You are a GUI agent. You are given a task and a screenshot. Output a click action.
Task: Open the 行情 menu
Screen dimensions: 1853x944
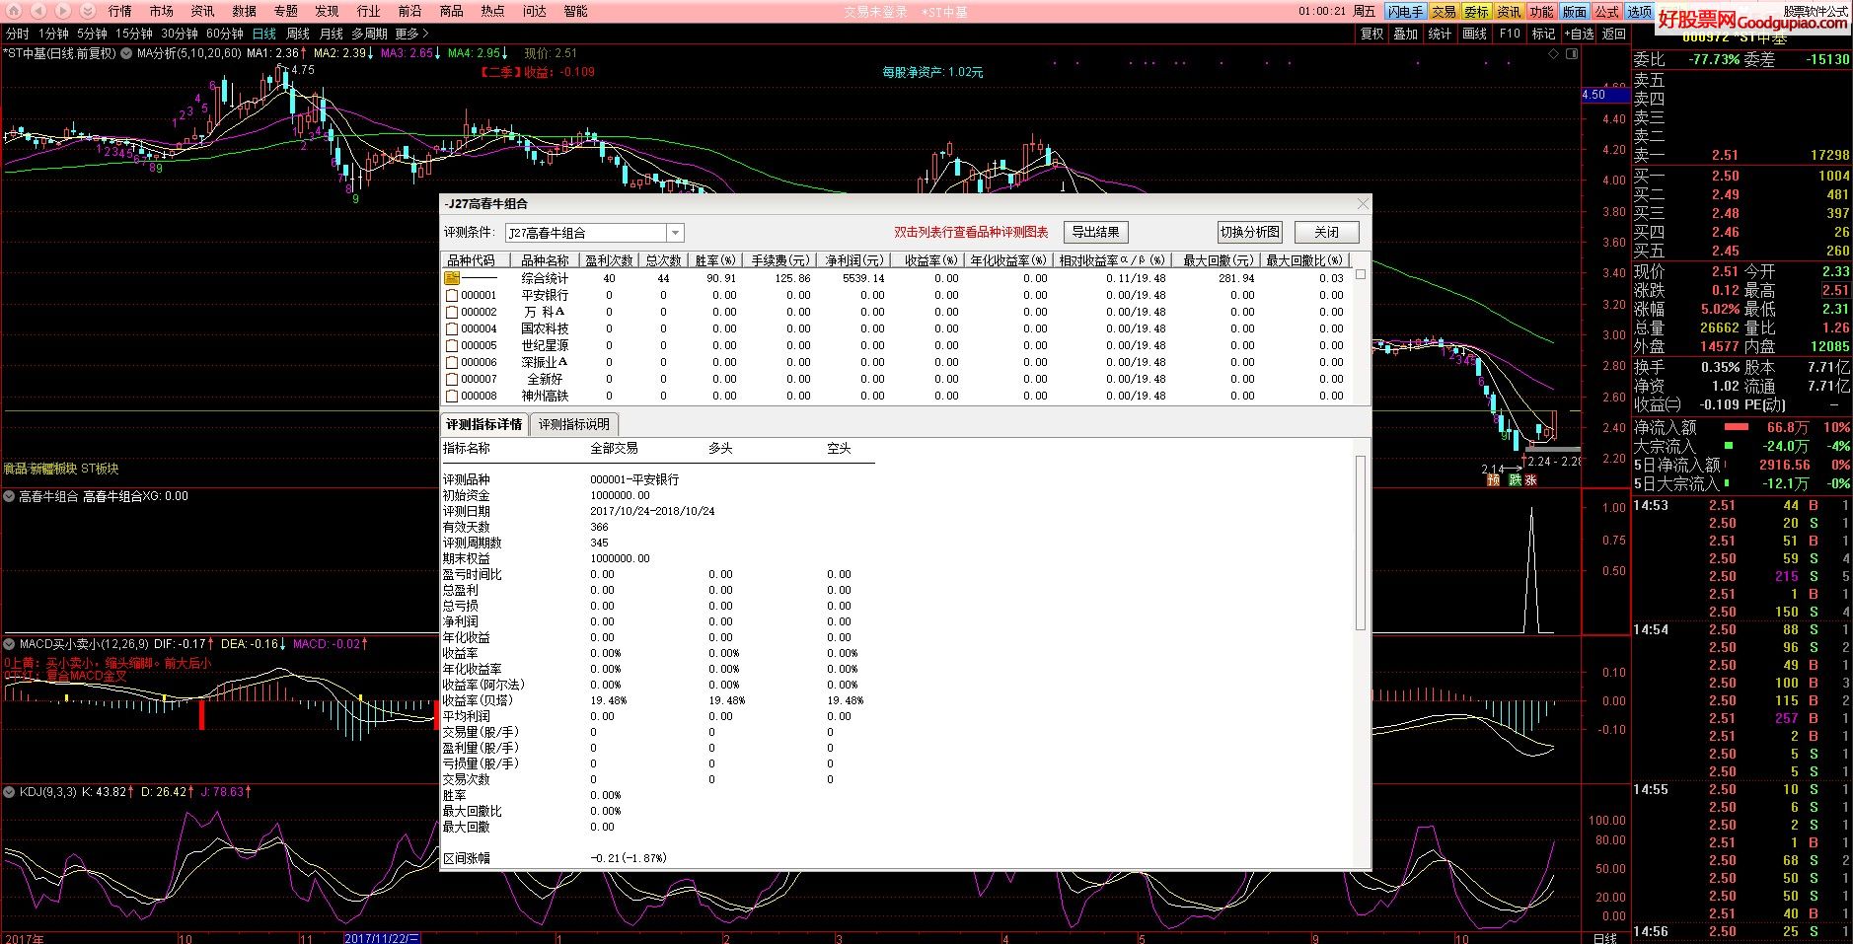tap(119, 11)
